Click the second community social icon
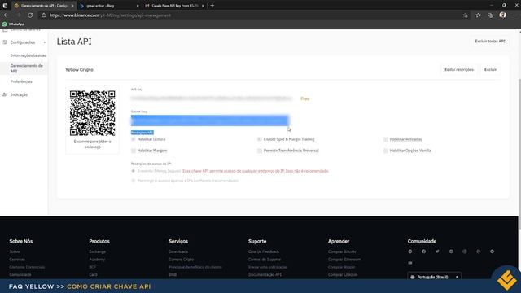Viewport: 521px width, 293px height. click(423, 251)
